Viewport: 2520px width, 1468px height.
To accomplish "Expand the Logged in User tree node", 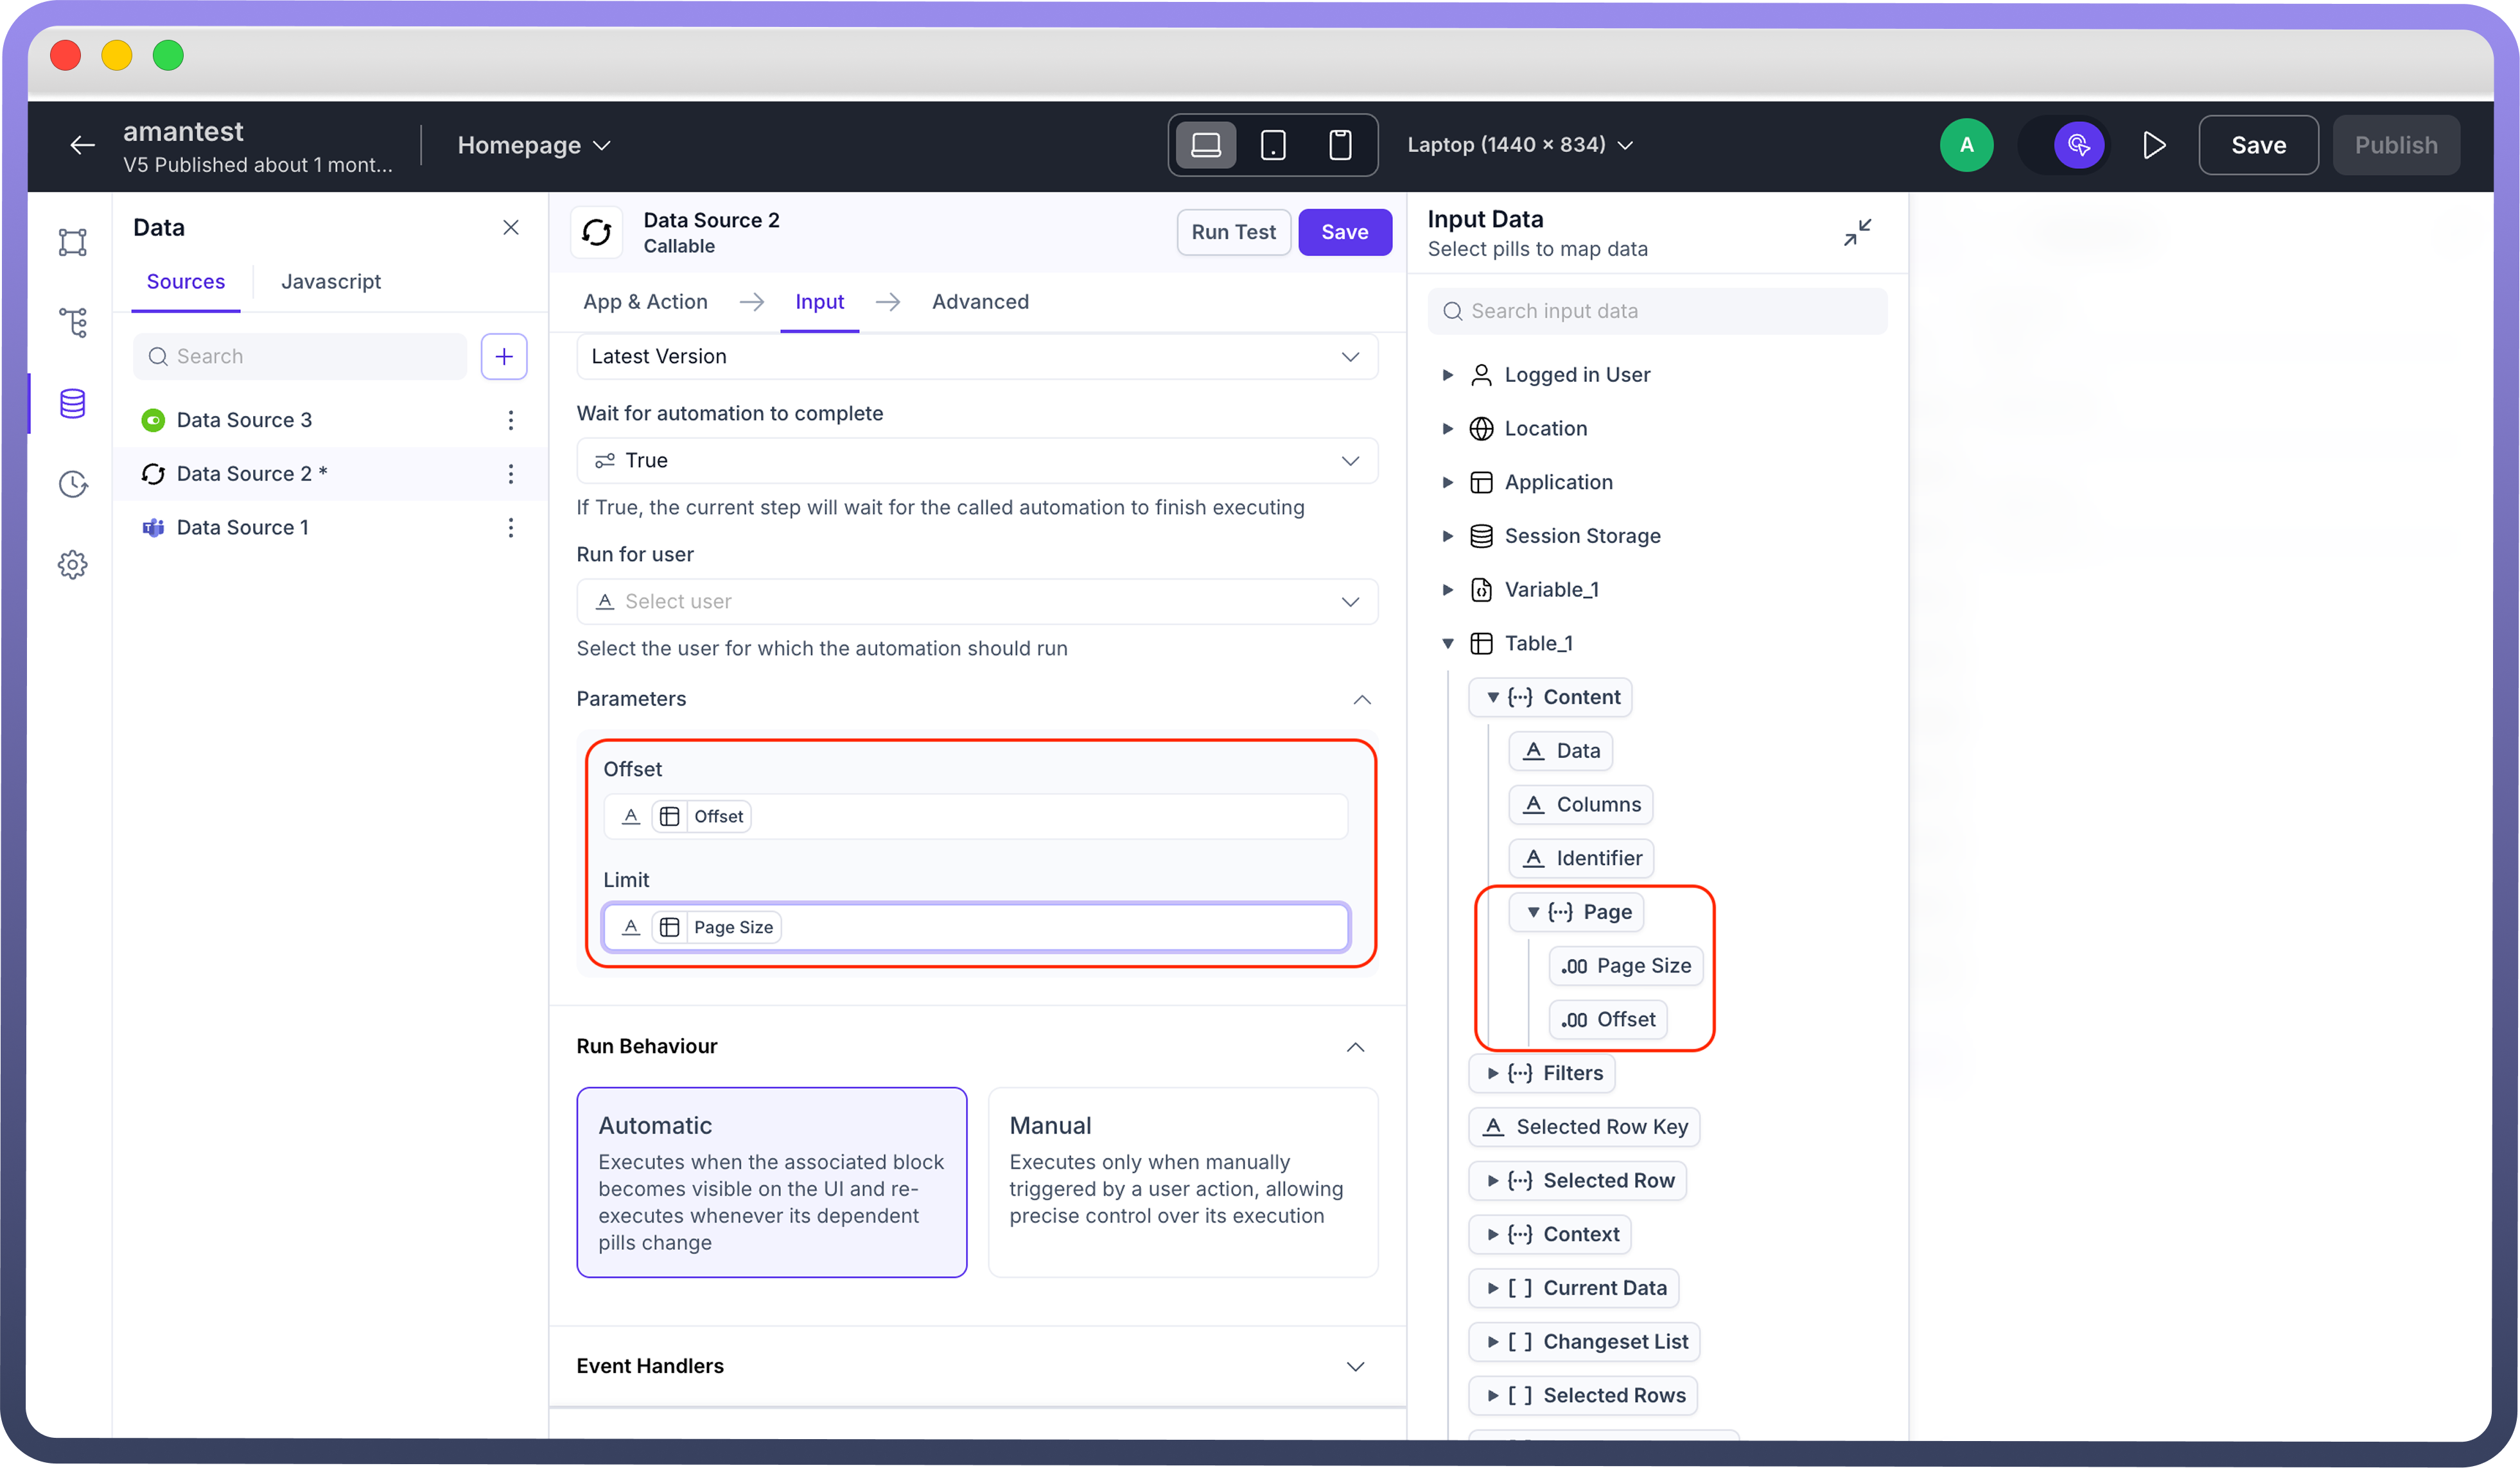I will point(1447,375).
